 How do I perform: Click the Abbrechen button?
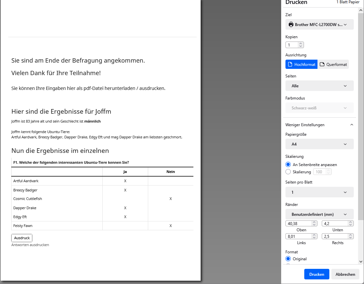[x=345, y=274]
